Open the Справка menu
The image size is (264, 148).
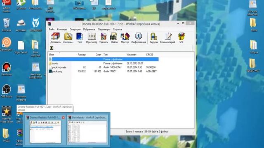[x=117, y=29]
